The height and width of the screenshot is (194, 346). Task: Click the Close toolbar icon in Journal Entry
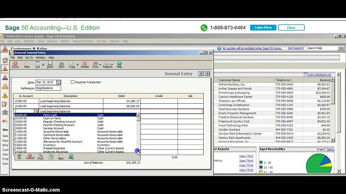tap(15, 65)
